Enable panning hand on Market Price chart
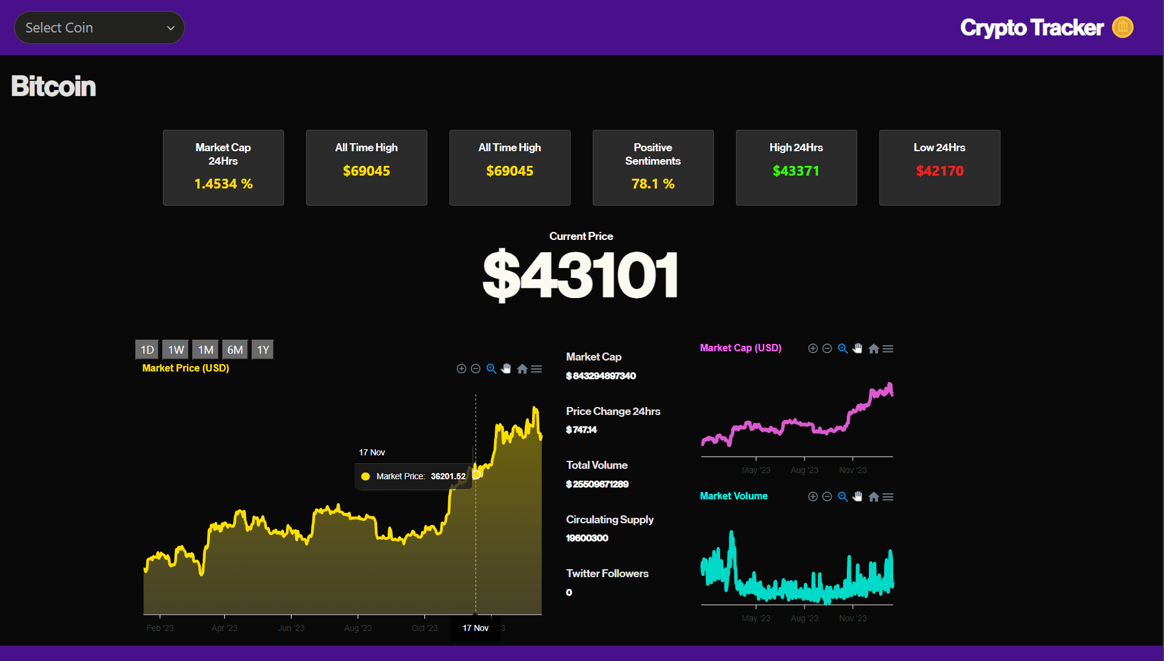The width and height of the screenshot is (1164, 661). pos(506,368)
